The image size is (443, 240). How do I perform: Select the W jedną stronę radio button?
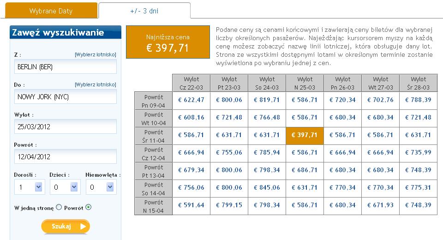coord(59,207)
